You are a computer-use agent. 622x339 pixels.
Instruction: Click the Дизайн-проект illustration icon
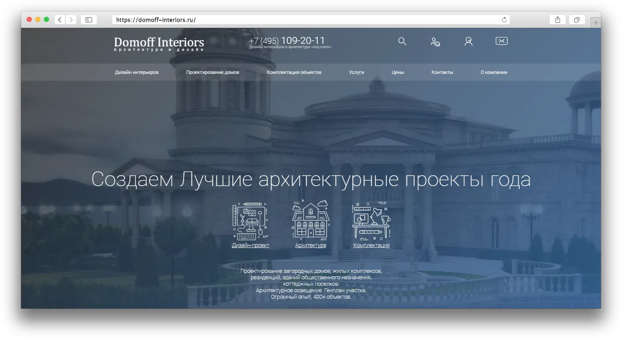point(250,221)
